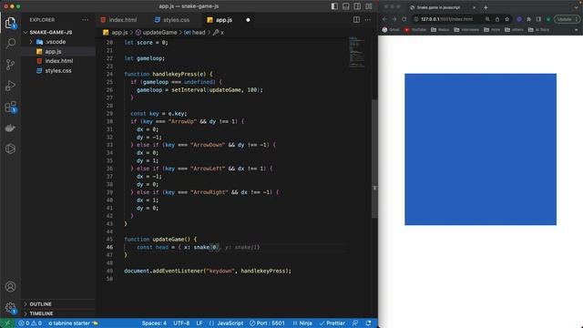The height and width of the screenshot is (328, 583).
Task: Click the unsaved dot on app.js tab
Action: coord(248,20)
